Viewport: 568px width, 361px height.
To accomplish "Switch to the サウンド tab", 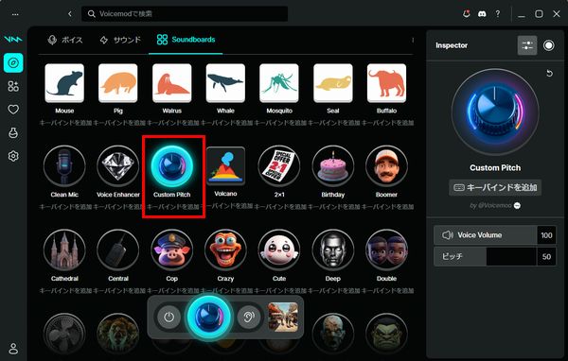I will point(120,40).
